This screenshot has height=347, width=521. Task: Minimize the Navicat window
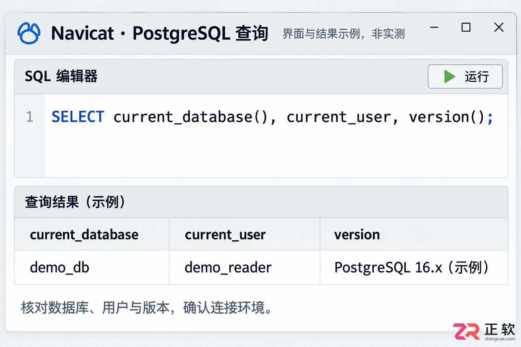click(x=434, y=27)
